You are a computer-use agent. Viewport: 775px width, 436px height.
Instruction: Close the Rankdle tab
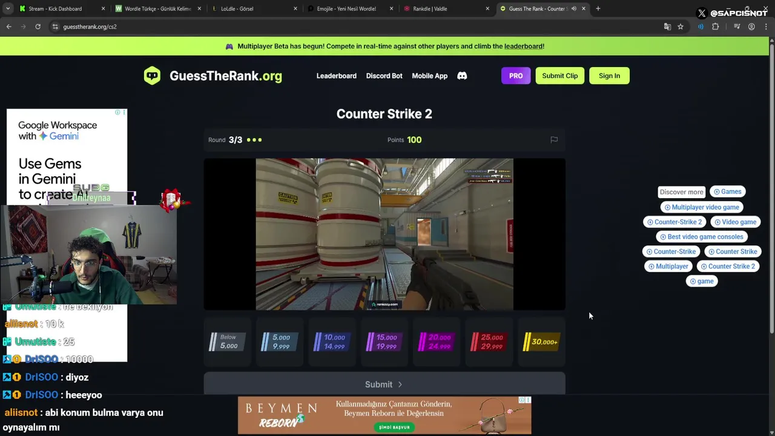[x=487, y=8]
